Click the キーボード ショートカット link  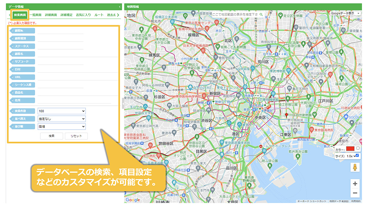click(311, 201)
